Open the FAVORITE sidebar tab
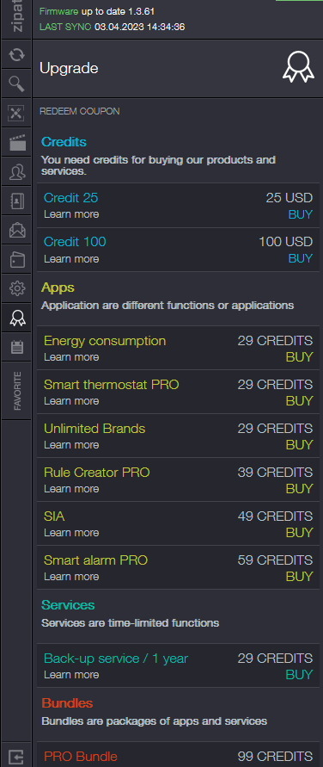 pos(16,391)
